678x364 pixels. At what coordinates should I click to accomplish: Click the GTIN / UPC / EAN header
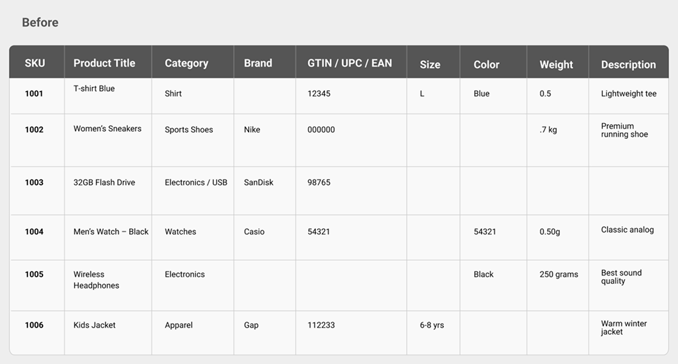coord(349,63)
